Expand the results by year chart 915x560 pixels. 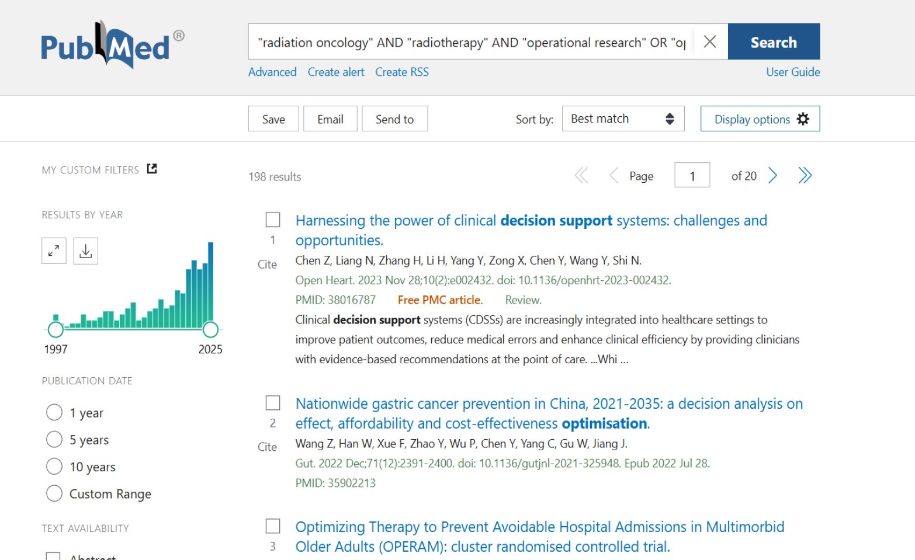(54, 251)
